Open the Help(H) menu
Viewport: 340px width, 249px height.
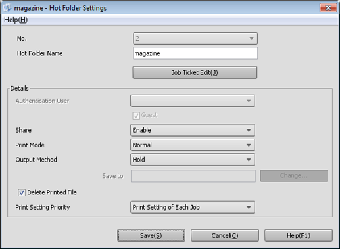pos(16,20)
